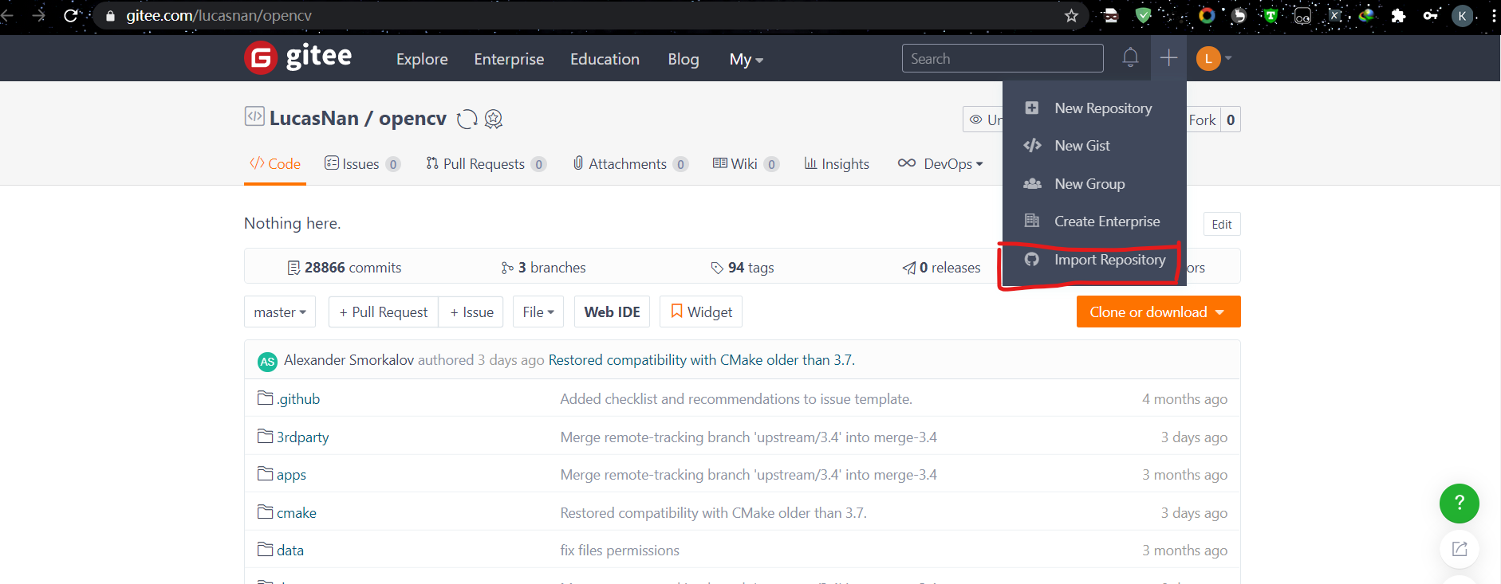The height and width of the screenshot is (584, 1501).
Task: Open the master branch dropdown
Action: 280,312
